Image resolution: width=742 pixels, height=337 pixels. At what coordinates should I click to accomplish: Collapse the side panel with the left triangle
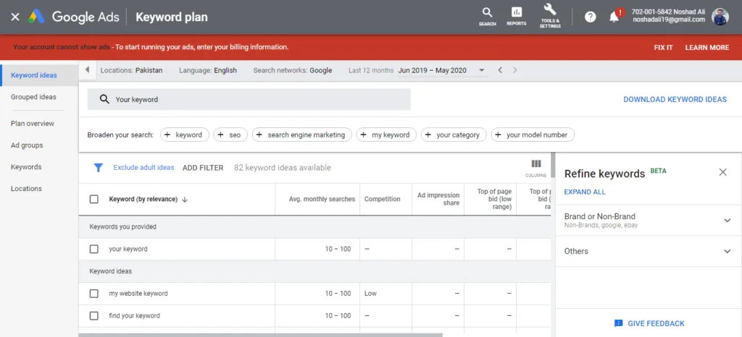[87, 70]
